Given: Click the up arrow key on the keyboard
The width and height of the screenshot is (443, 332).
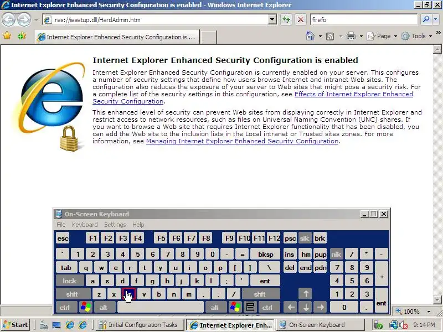Looking at the screenshot, I should tap(306, 294).
